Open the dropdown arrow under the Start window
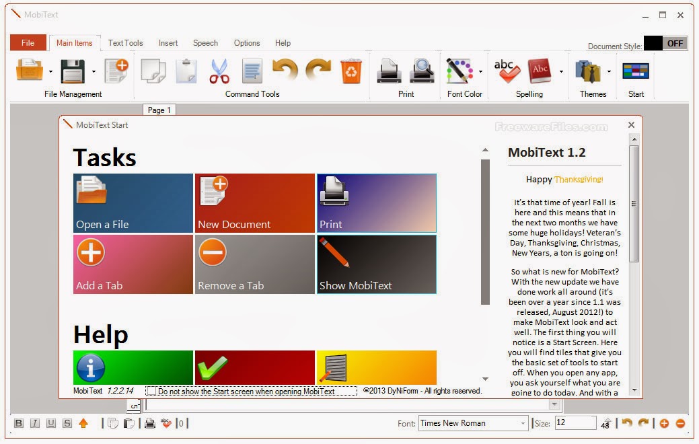 [x=554, y=404]
